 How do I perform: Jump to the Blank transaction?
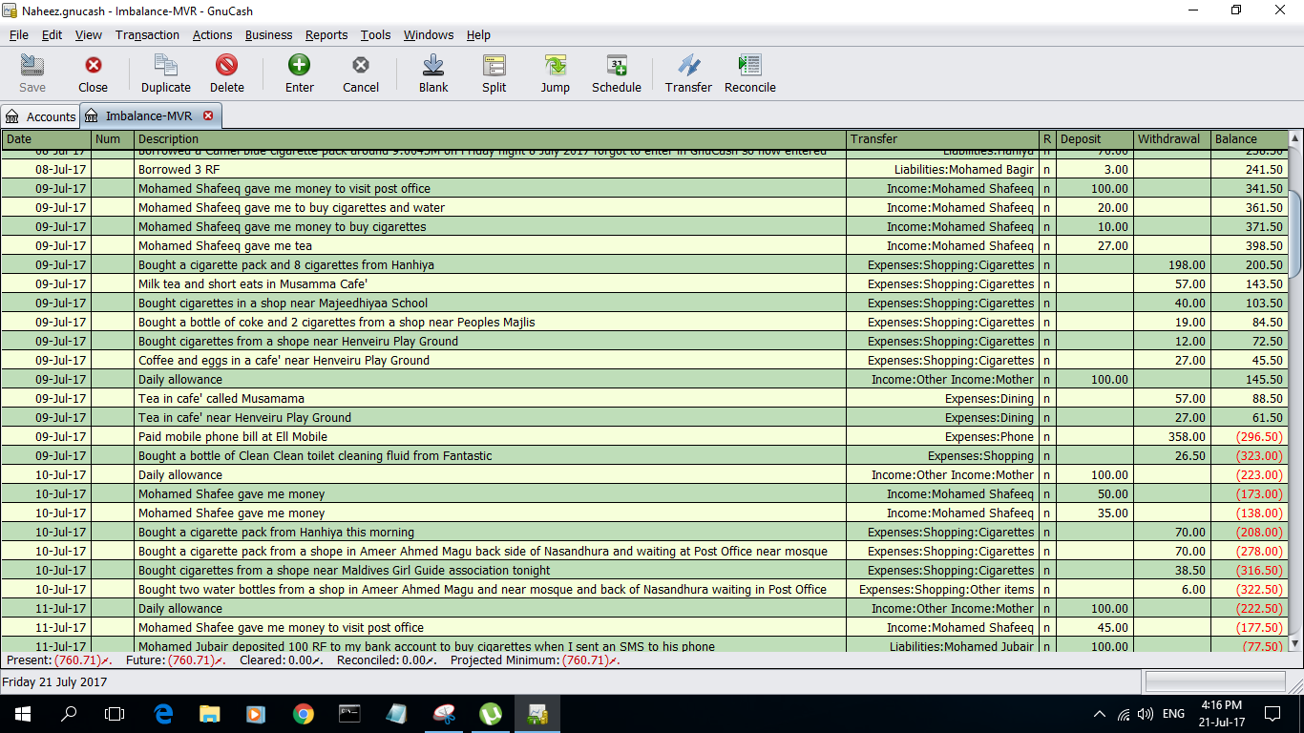433,73
